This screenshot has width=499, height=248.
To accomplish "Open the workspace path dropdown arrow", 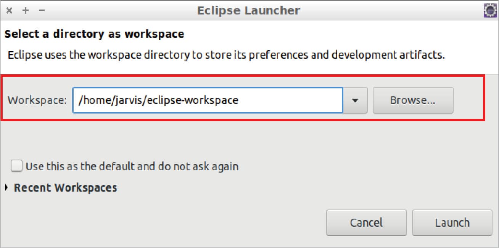I will point(355,100).
